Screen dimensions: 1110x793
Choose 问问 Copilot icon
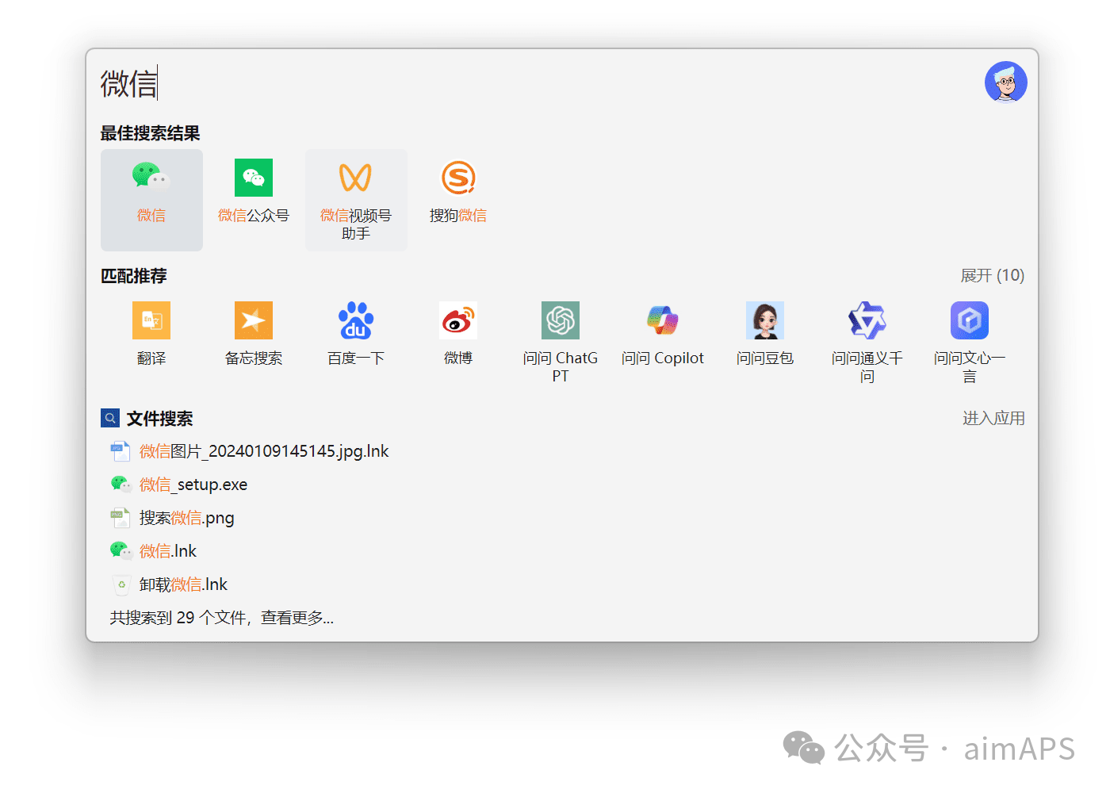[663, 321]
